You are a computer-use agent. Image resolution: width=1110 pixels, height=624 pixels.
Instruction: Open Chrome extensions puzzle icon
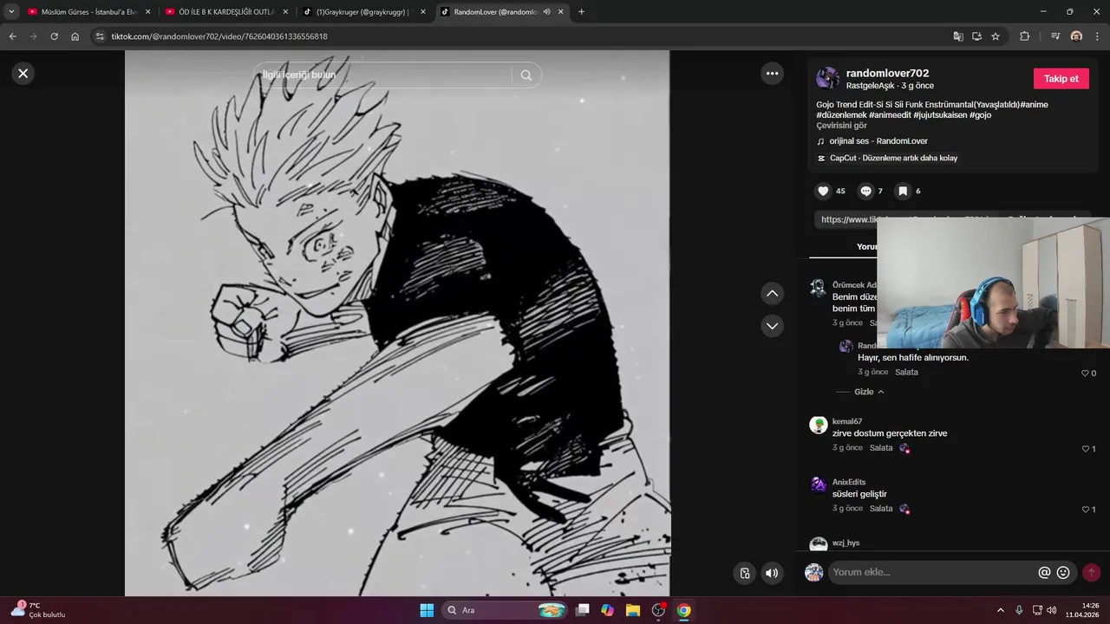[x=1024, y=36]
